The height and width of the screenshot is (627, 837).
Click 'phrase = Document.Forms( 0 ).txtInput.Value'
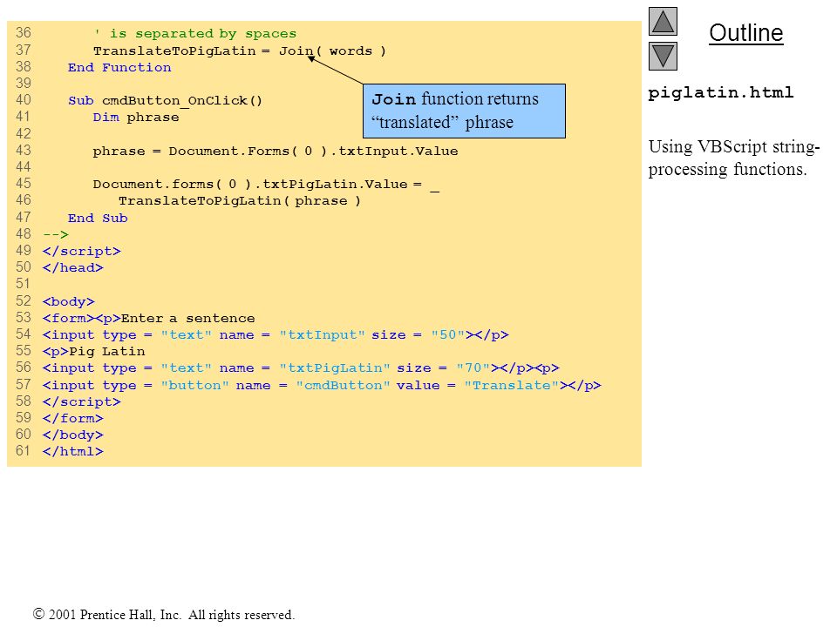tap(276, 152)
